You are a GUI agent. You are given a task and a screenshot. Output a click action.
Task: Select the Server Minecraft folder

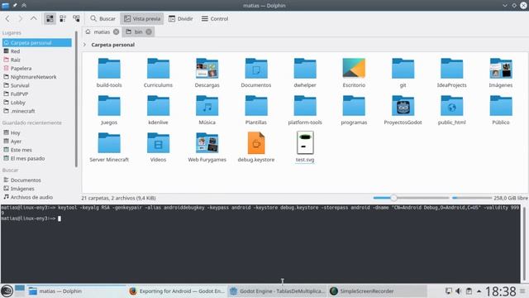click(x=109, y=147)
